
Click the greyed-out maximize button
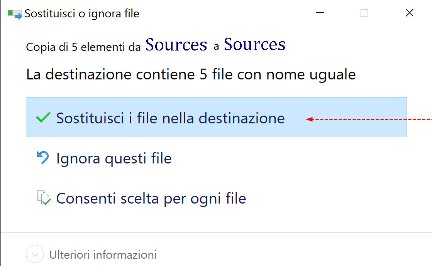(x=364, y=13)
